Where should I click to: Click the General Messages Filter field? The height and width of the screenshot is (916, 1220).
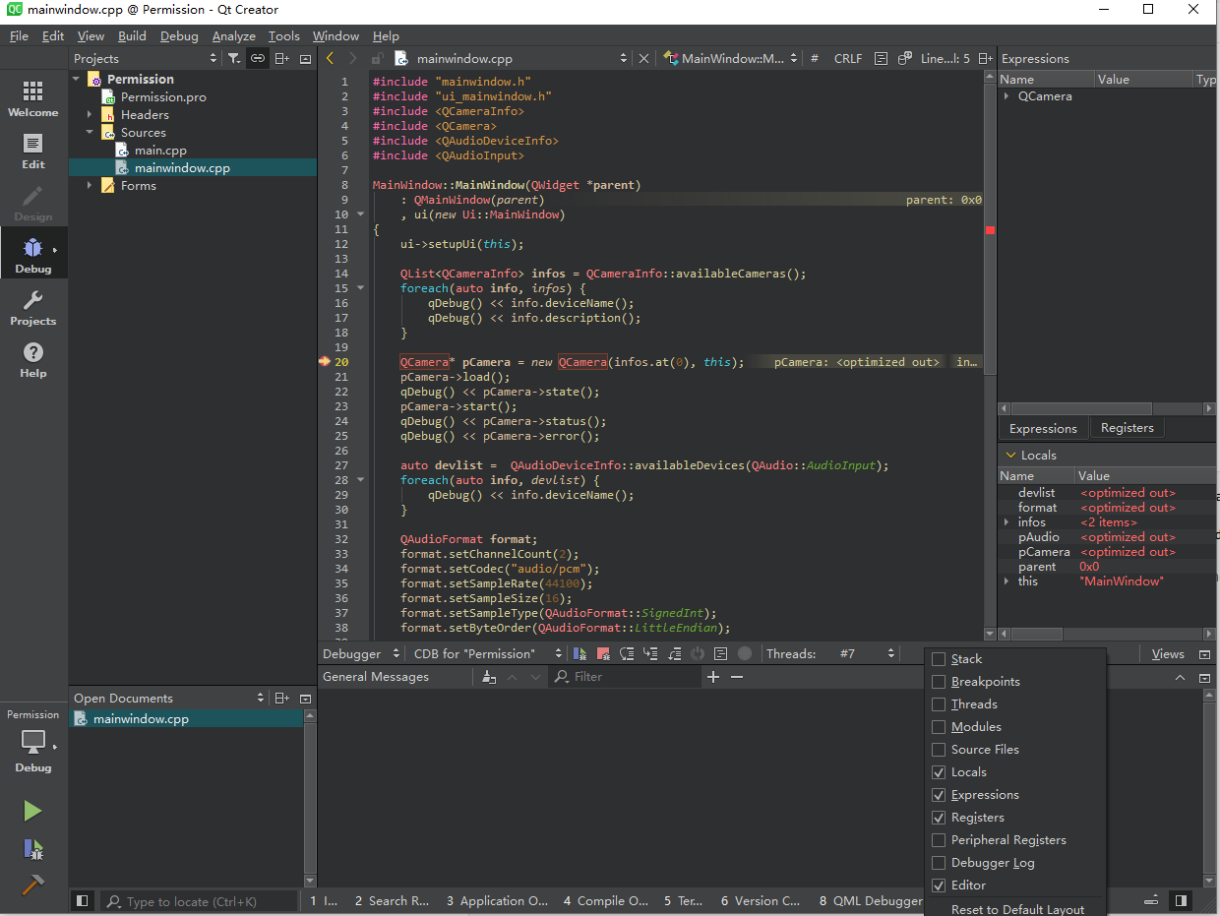625,677
